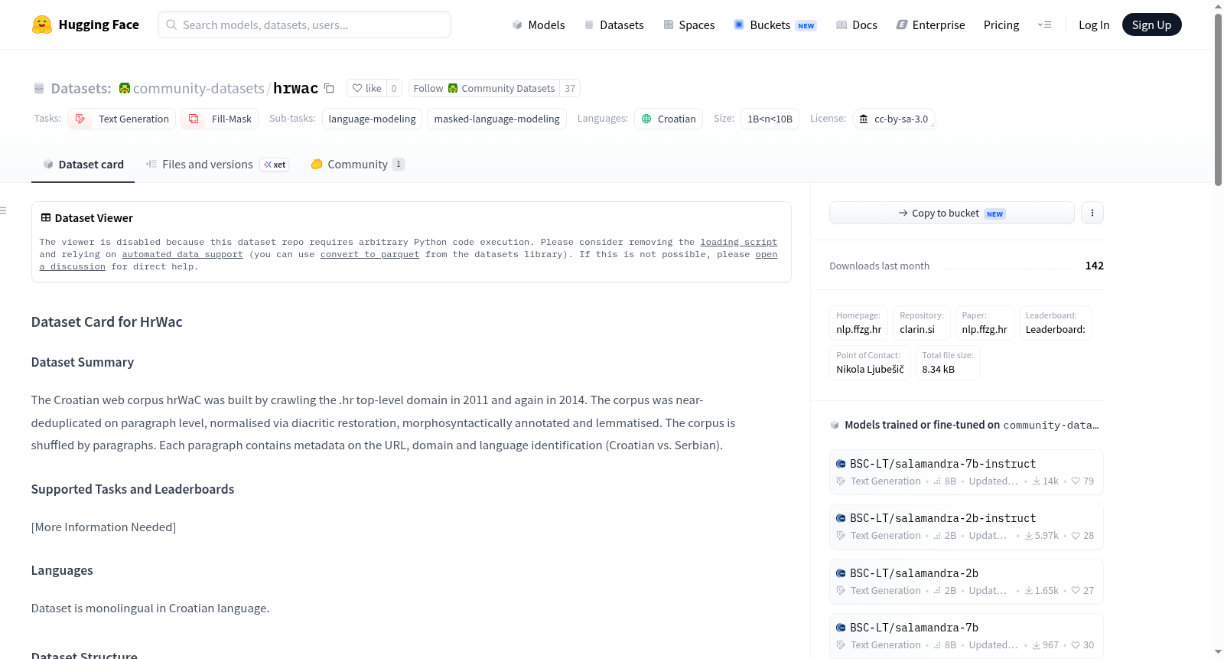This screenshot has height=659, width=1224.
Task: Click the Enterprise icon in navbar
Action: coord(902,24)
